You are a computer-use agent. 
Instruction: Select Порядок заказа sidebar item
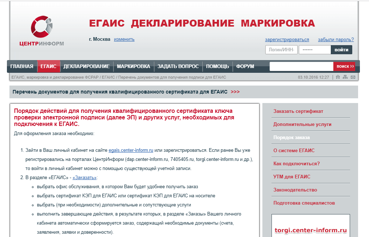coord(291,138)
